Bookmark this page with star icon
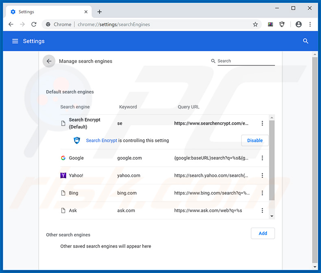This screenshot has width=321, height=273. (x=255, y=24)
